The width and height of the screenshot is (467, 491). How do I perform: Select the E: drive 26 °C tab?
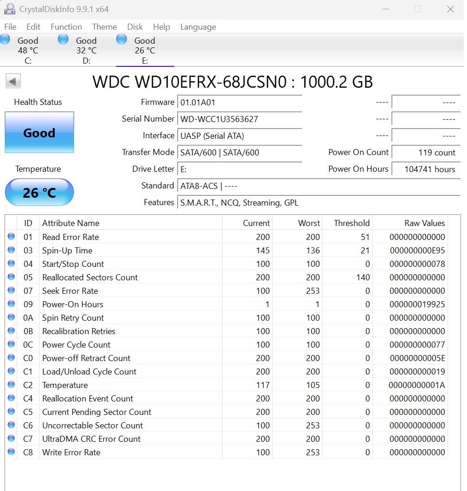(x=145, y=50)
